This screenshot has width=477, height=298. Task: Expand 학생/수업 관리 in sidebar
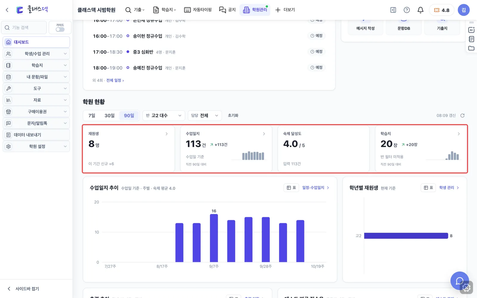click(36, 54)
